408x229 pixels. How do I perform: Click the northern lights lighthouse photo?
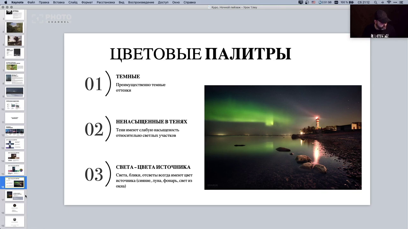coord(283,137)
